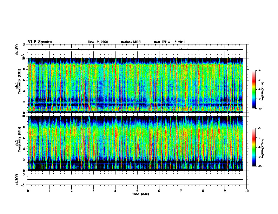Click time axis tick label "5"
The height and width of the screenshot is (214, 278).
137,191
